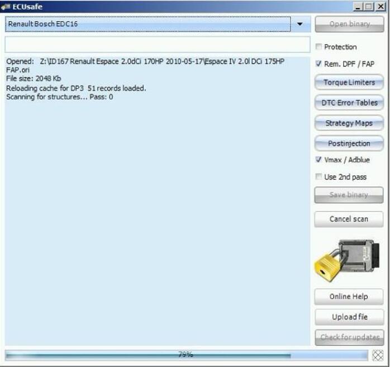Enable Use 2nd pass checkbox
Screen dimensions: 390x367
(x=318, y=177)
